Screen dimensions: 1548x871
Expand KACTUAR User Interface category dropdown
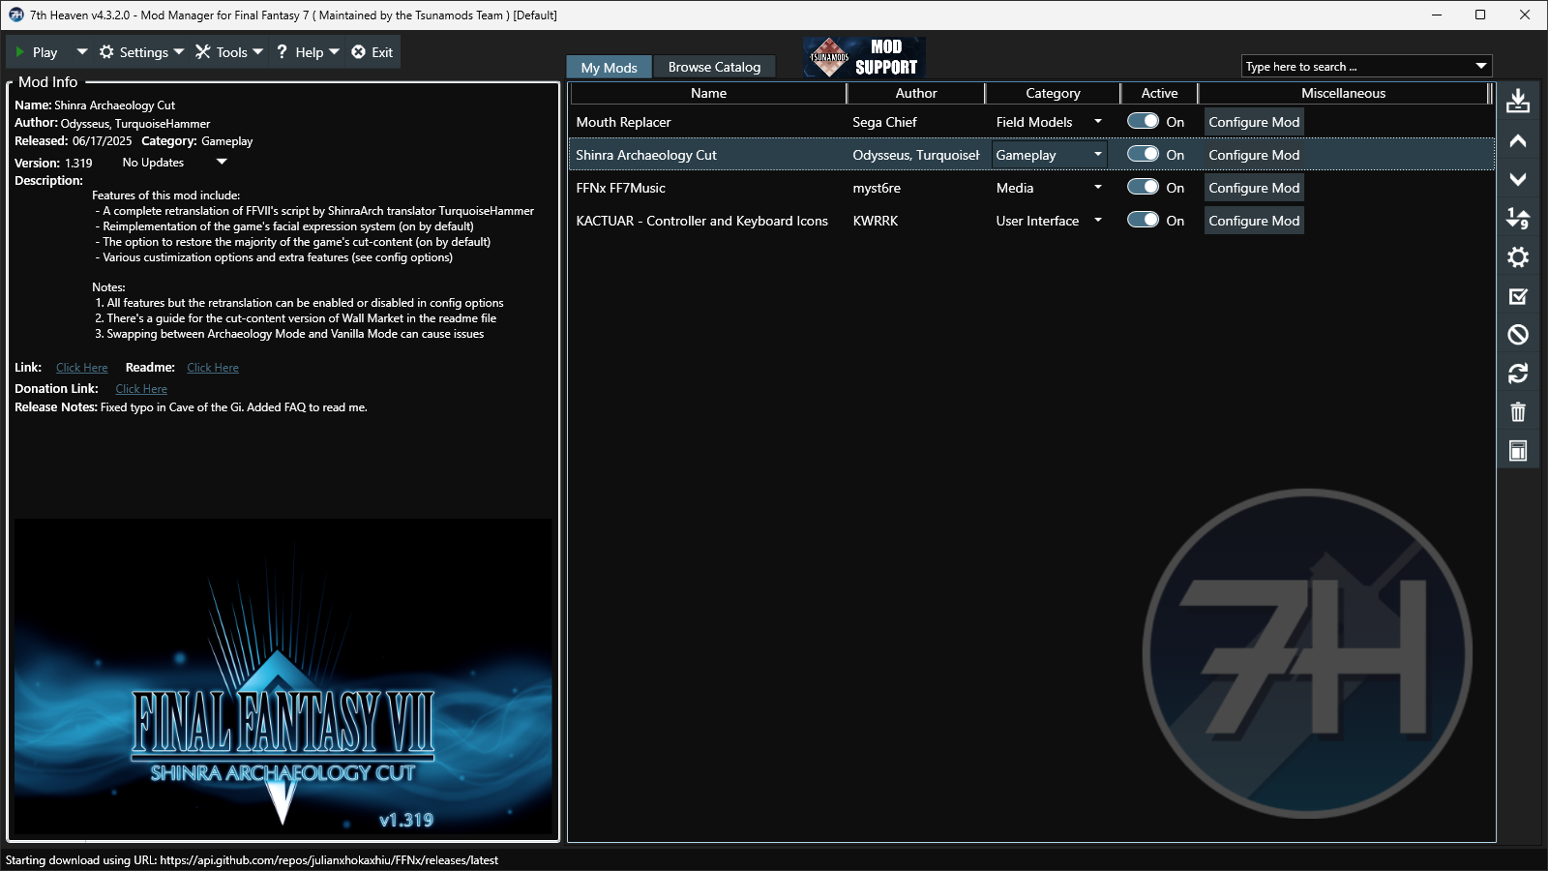tap(1098, 220)
